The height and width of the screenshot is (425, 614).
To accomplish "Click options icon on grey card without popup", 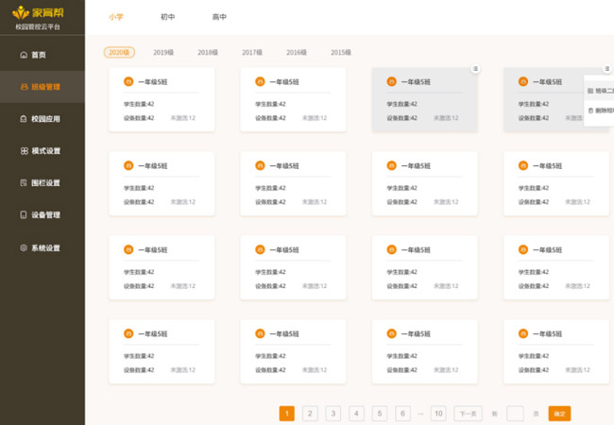I will coord(475,69).
